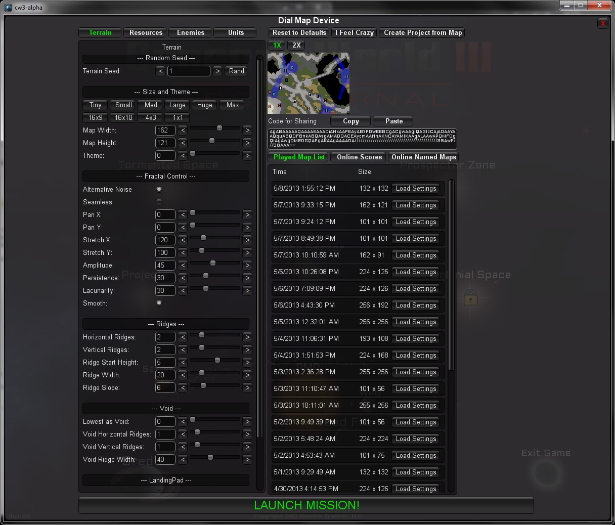
Task: Increase Map Width using right arrow
Action: [x=247, y=130]
